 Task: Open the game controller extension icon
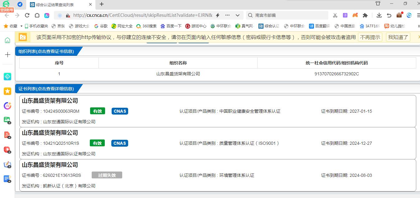point(355,15)
